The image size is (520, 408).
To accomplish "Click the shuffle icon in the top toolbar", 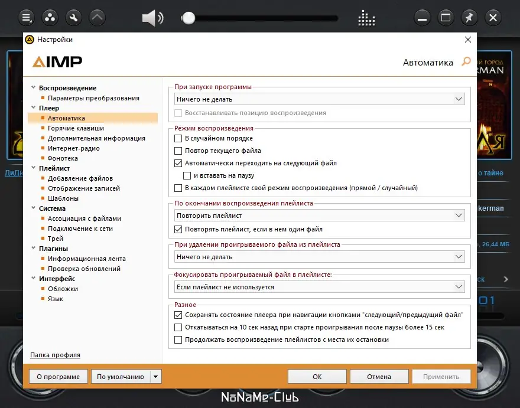I will click(x=50, y=17).
